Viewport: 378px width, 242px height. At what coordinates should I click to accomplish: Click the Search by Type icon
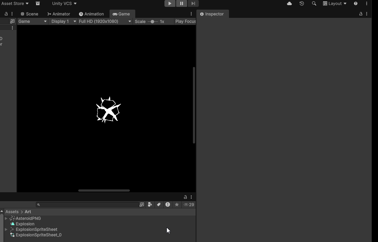click(150, 205)
